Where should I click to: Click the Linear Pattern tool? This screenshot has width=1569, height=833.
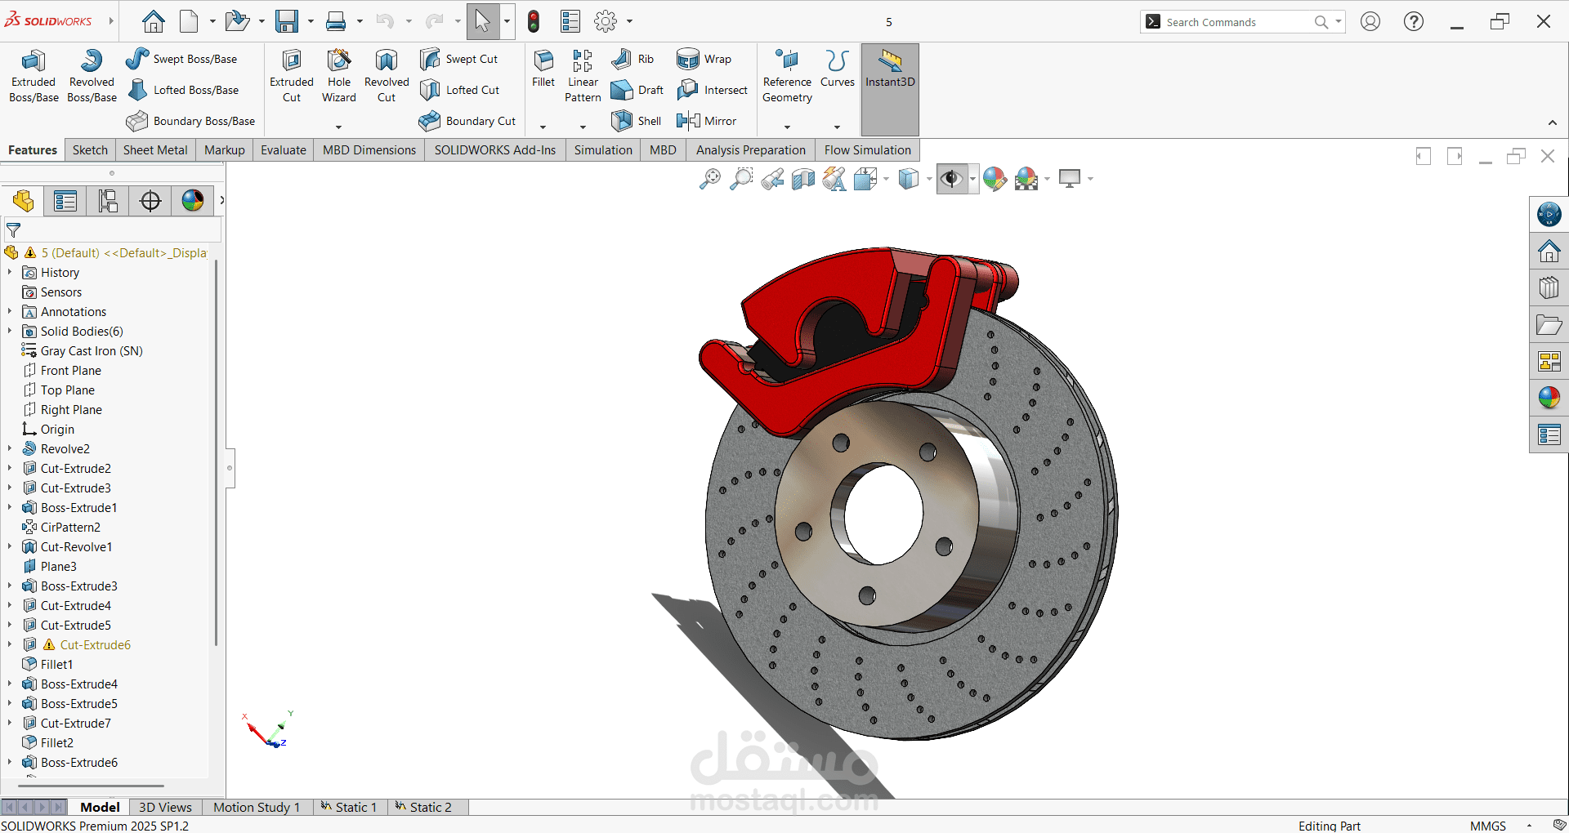click(x=583, y=76)
